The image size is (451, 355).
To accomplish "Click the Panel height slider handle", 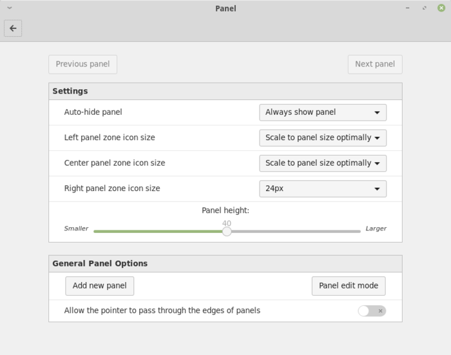I will [227, 232].
